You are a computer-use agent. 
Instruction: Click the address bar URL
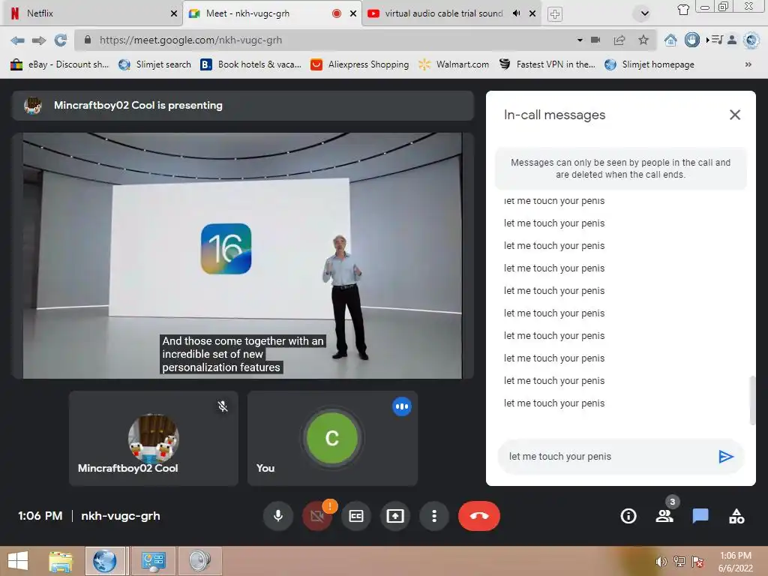point(191,40)
